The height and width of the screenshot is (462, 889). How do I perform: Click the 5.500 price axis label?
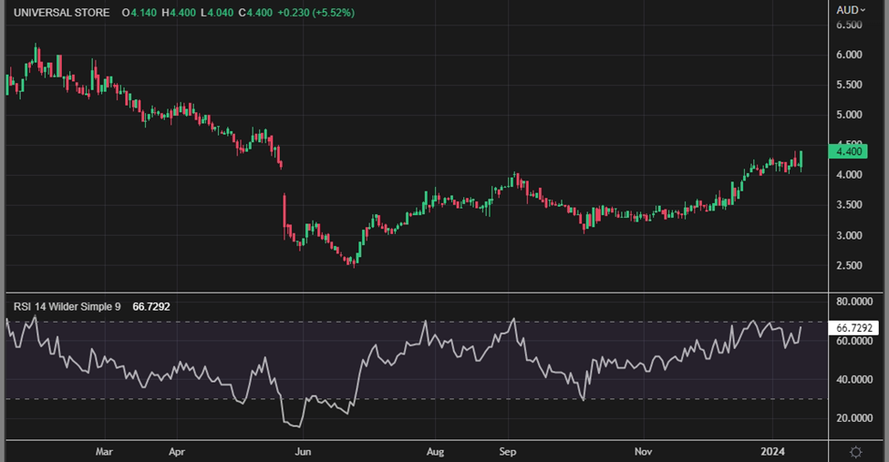pyautogui.click(x=849, y=85)
